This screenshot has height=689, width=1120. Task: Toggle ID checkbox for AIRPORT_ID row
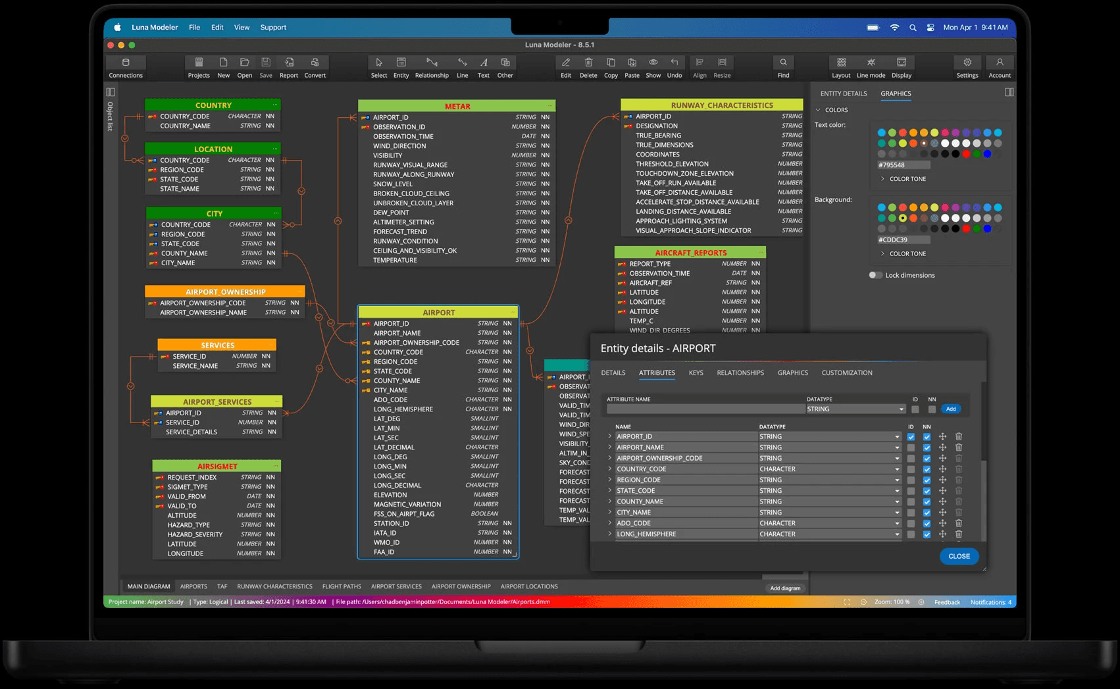[911, 436]
